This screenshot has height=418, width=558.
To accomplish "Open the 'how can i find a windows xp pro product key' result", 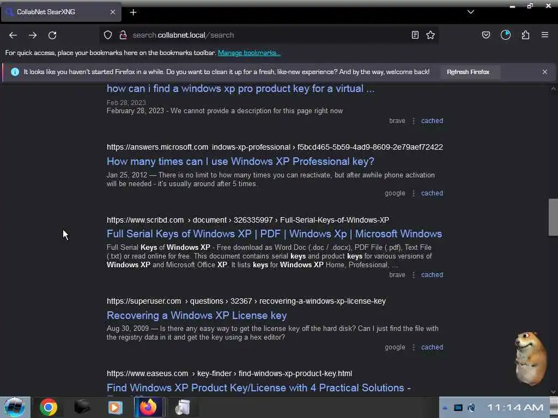I will [x=240, y=89].
